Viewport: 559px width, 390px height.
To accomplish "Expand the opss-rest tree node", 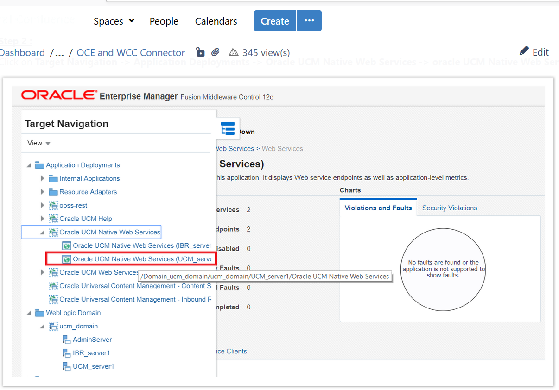I will (43, 206).
